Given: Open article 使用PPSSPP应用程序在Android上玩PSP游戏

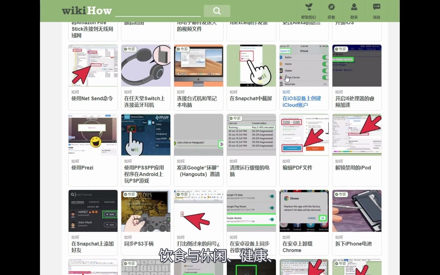Looking at the screenshot, I should (144, 174).
